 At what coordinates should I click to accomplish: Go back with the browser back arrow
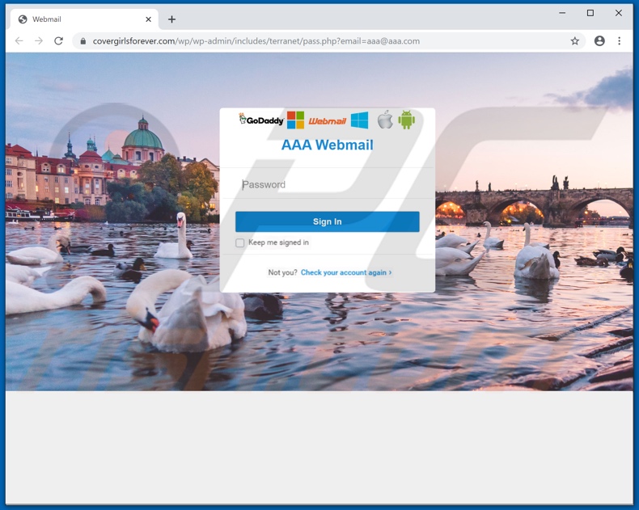point(19,40)
